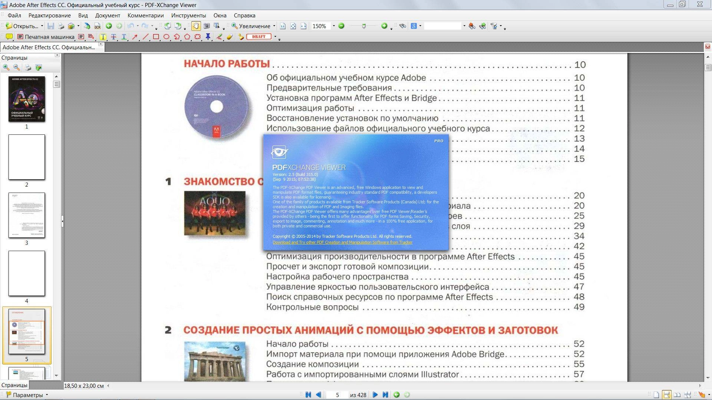Open the Файл menu
712x400 pixels.
point(14,16)
